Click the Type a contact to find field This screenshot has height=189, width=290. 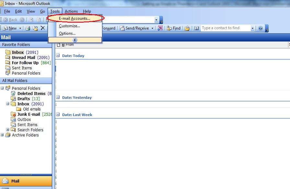click(x=226, y=28)
